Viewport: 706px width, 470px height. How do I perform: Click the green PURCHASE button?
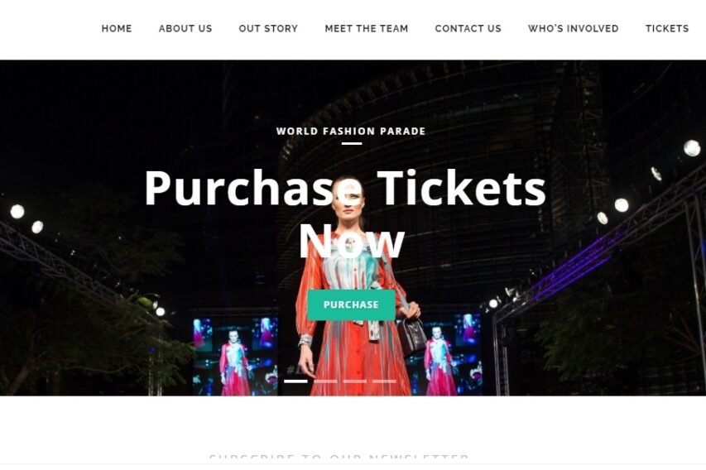pos(351,305)
